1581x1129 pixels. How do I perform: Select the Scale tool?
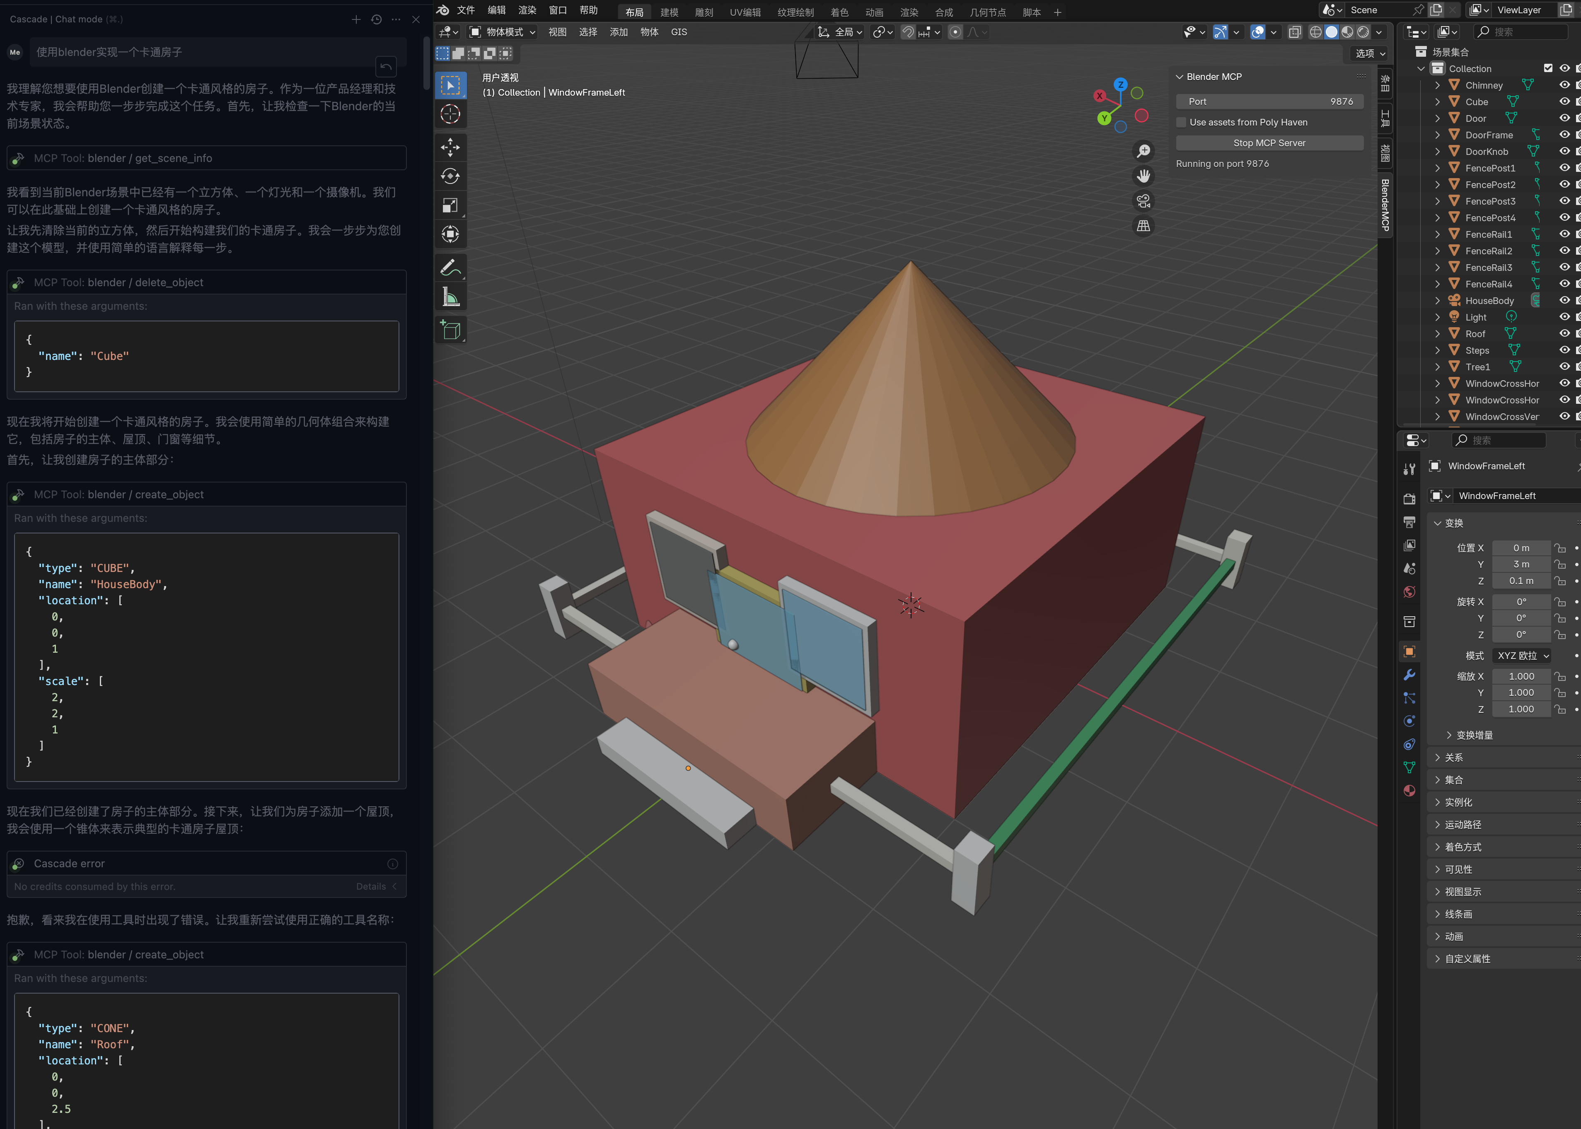click(450, 205)
